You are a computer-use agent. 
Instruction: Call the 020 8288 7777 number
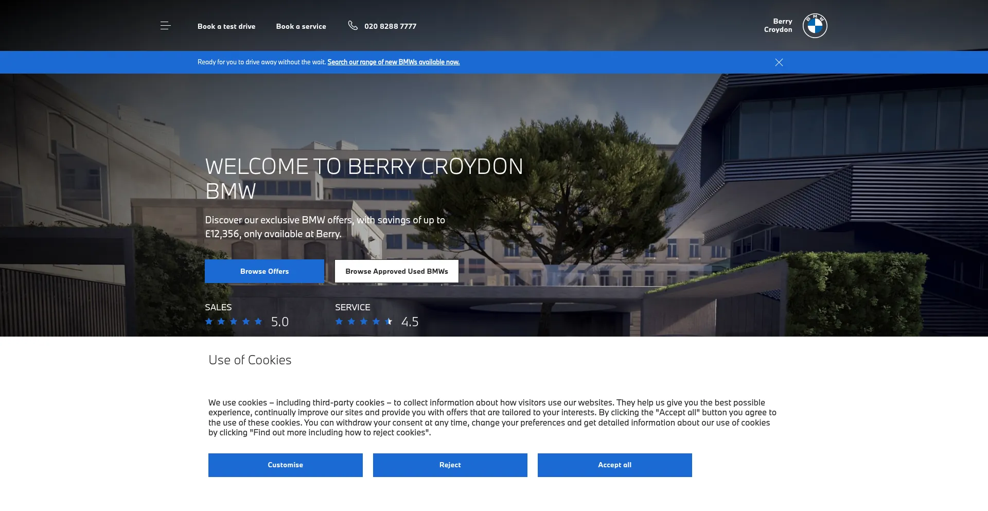coord(390,26)
